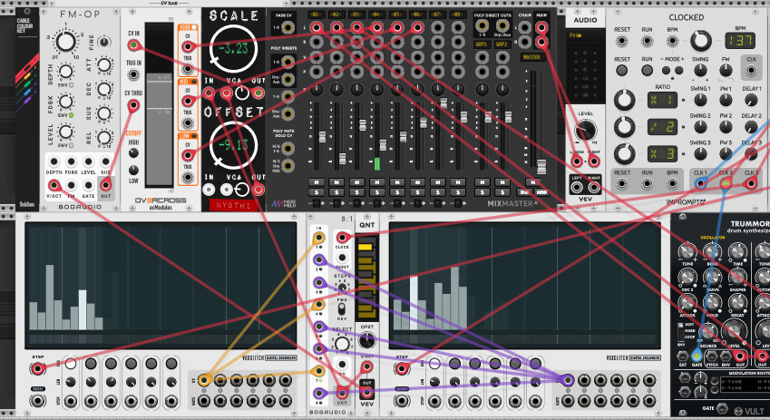Click the TUNE knob on Trummor
Screen dimensions: 770x420
click(x=687, y=252)
